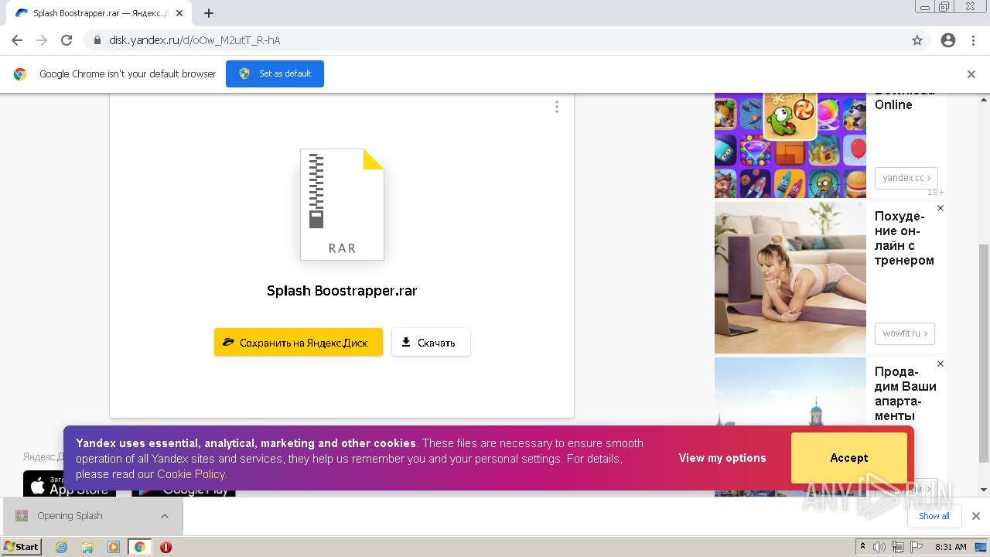Open Windows Media Player taskbar icon

(x=114, y=547)
